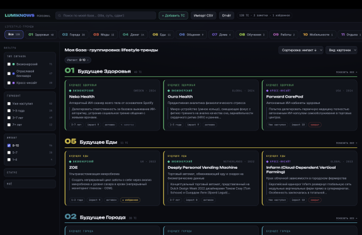Click the blue Отраслевой бенчмарк color dot

tap(13, 74)
